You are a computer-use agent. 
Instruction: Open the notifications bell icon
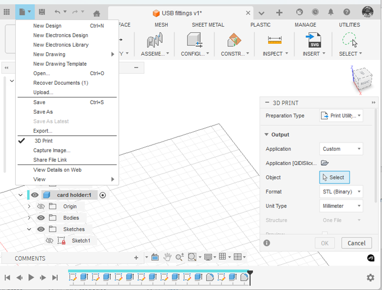[331, 12]
